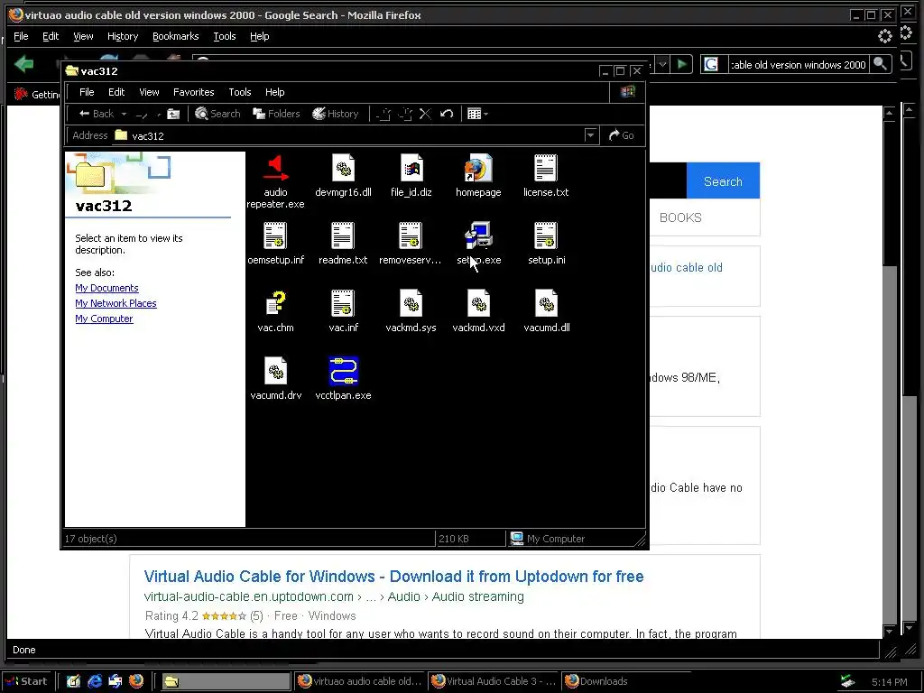Click the History toolbar button in Explorer
924x693 pixels.
[336, 114]
